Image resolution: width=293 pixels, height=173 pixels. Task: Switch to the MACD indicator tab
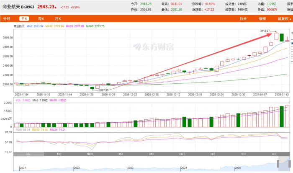[x=90, y=154]
